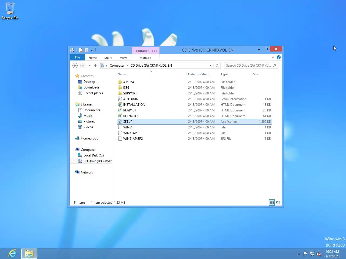Image resolution: width=346 pixels, height=259 pixels.
Task: Select the SUPPORT folder icon
Action: pyautogui.click(x=120, y=93)
